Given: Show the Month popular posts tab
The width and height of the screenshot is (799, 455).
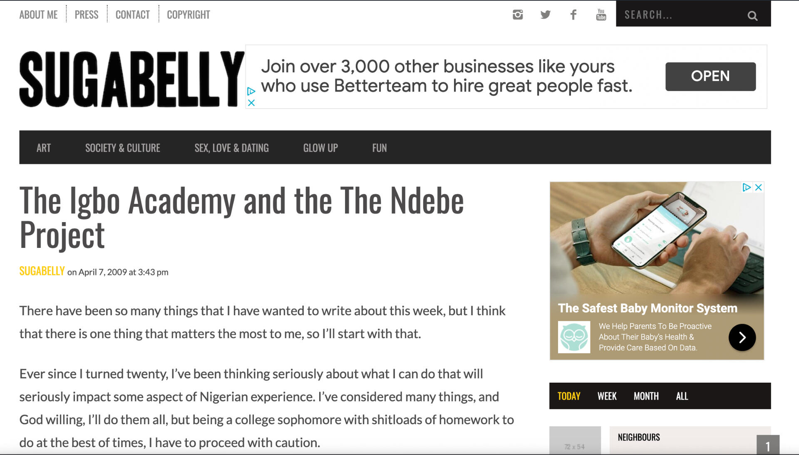Looking at the screenshot, I should click(x=646, y=396).
